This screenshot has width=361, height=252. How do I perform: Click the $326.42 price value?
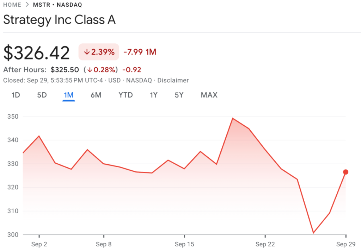[37, 53]
